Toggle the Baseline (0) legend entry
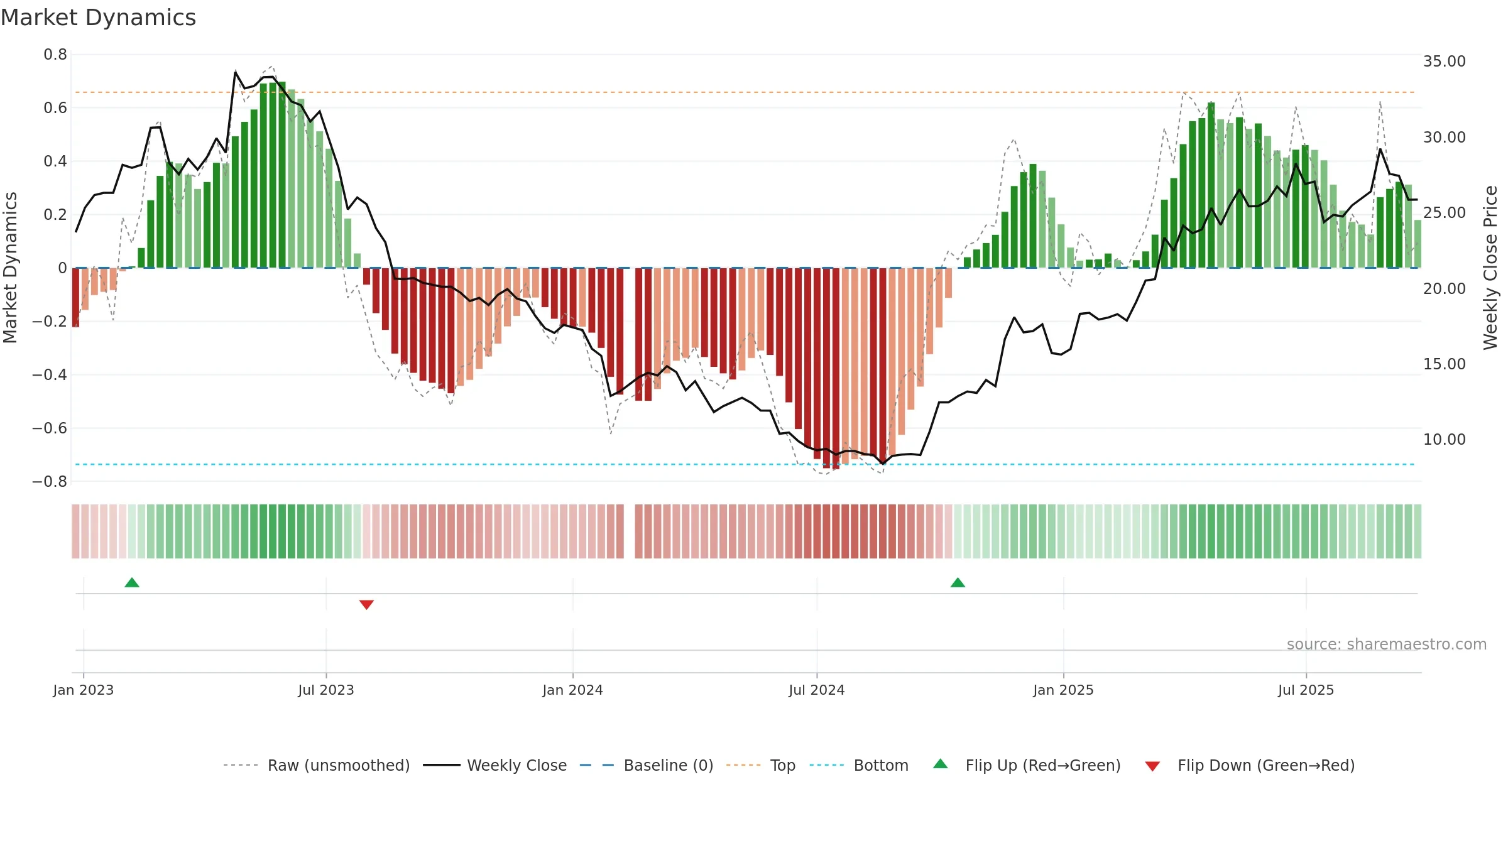The height and width of the screenshot is (848, 1508). point(647,765)
